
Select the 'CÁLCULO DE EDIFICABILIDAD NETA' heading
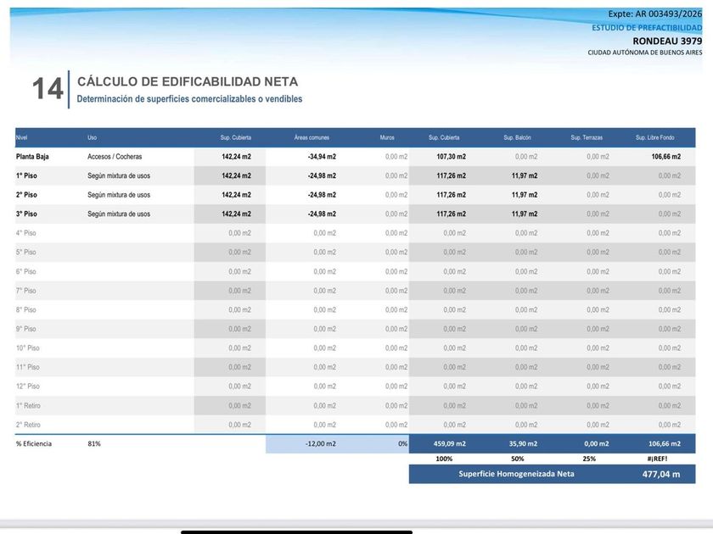pyautogui.click(x=188, y=81)
